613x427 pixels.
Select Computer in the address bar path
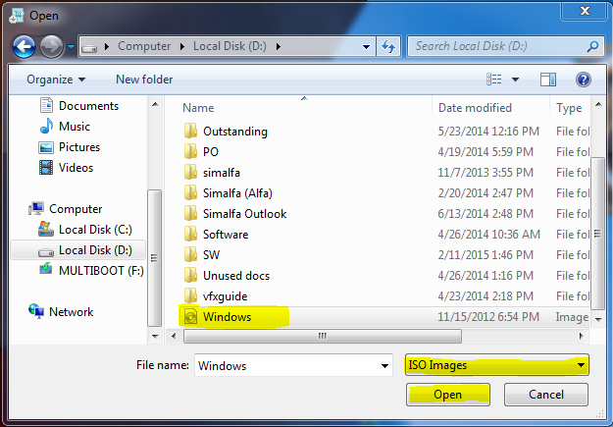(x=144, y=46)
